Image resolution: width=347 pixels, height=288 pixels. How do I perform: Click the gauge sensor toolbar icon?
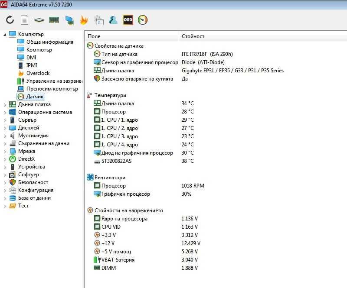pos(143,20)
